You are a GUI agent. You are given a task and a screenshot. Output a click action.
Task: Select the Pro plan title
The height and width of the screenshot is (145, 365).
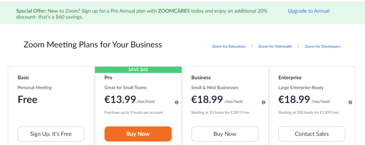coord(108,77)
